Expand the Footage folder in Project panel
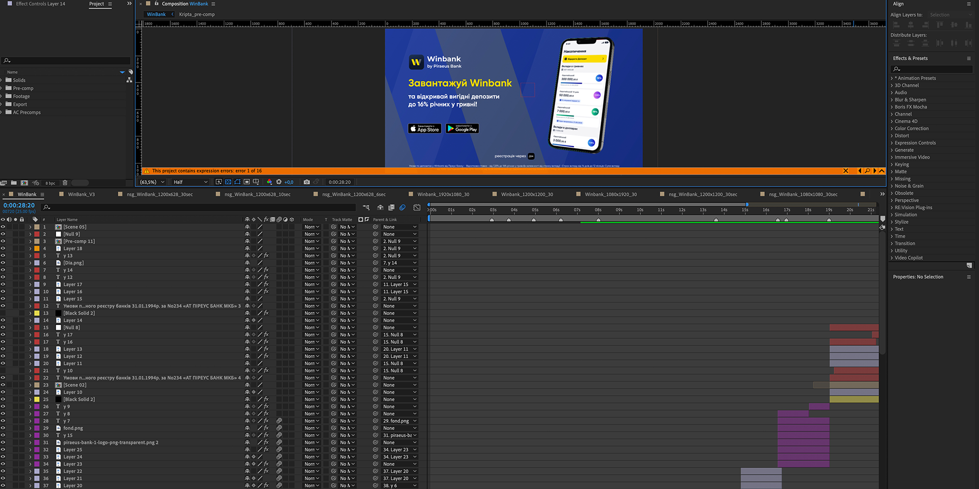The image size is (979, 489). click(x=2, y=96)
